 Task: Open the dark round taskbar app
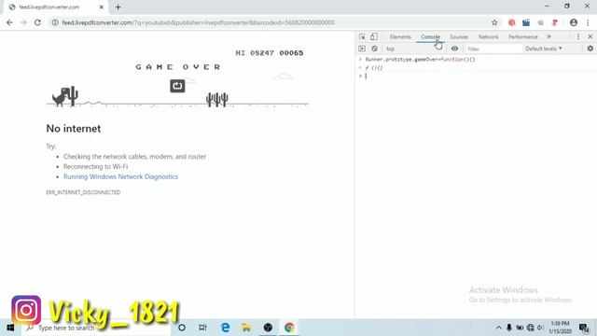pos(268,328)
